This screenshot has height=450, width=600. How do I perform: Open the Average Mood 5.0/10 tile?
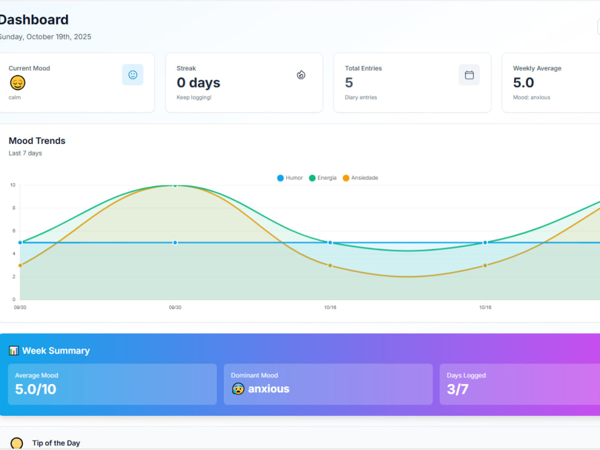(x=113, y=384)
